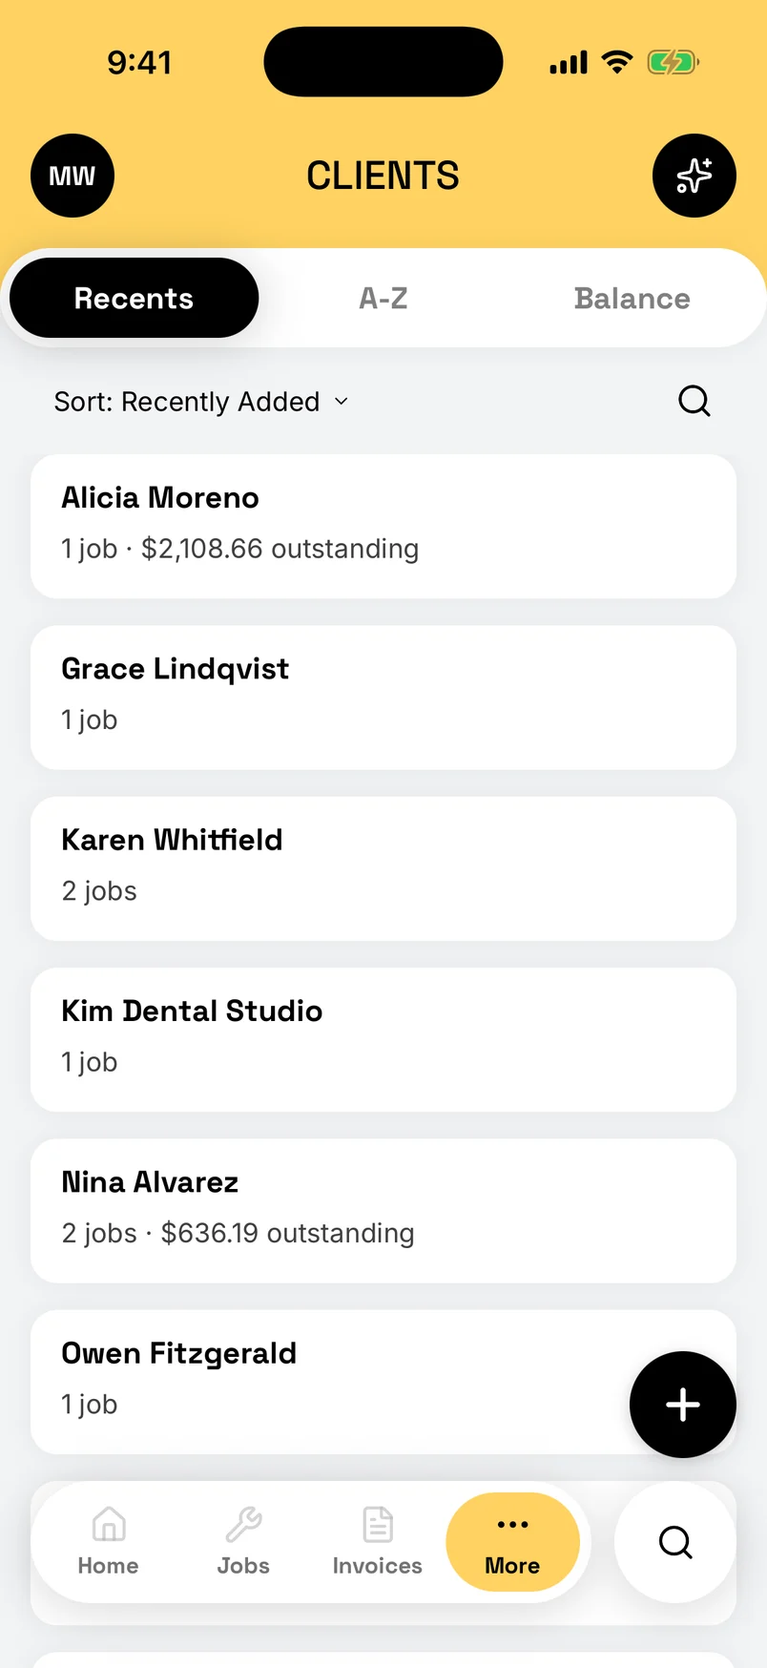
Task: Open Karen Whitfield client card
Action: click(x=383, y=868)
